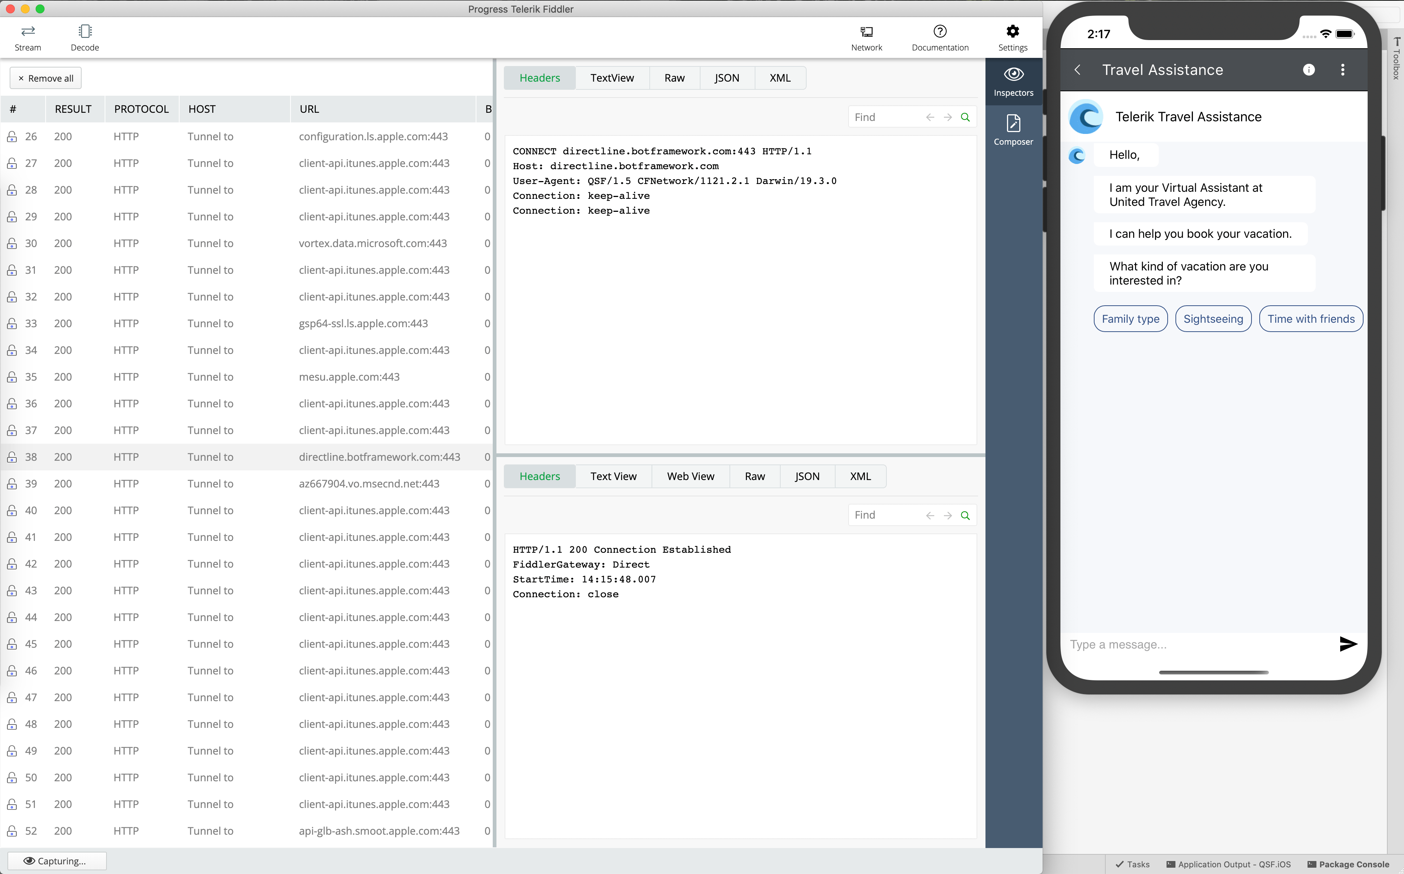Click the response Find next arrow
The image size is (1404, 874).
point(947,516)
